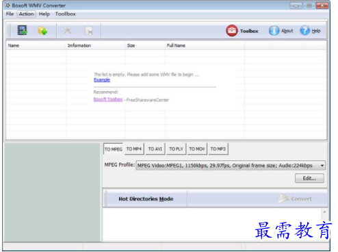Click the remove item X toolbar icon
This screenshot has height=252, width=338.
pos(68,30)
